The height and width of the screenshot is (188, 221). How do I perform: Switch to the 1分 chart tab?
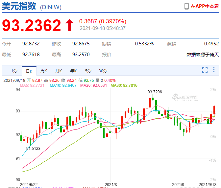14,71
